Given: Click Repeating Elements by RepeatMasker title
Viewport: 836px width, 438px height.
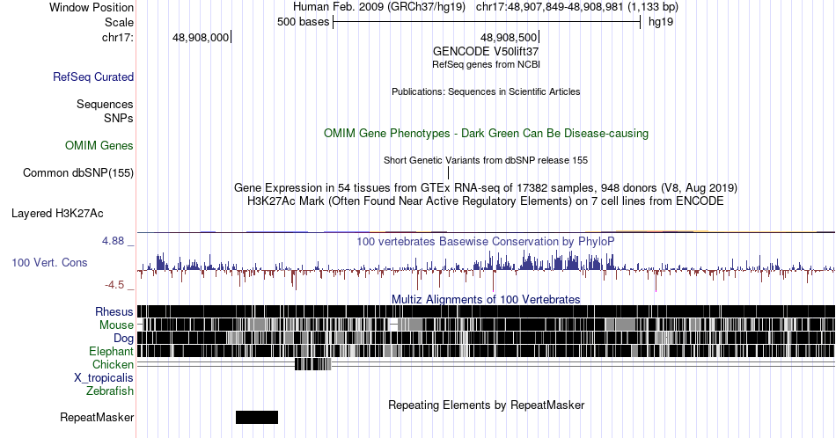Looking at the screenshot, I should [486, 405].
